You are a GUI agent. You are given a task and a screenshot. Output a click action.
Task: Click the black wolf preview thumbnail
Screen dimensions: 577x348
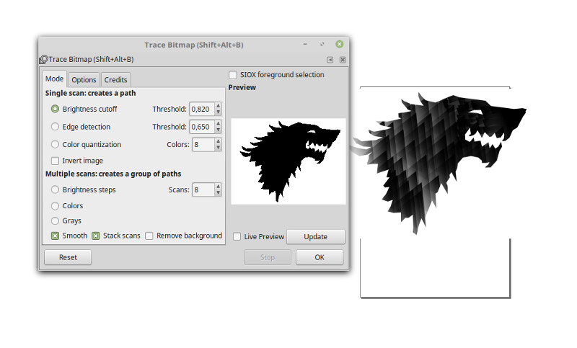click(x=288, y=161)
